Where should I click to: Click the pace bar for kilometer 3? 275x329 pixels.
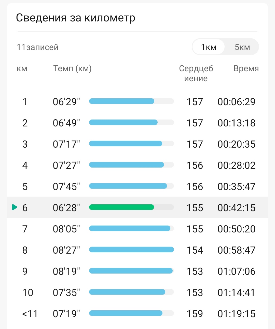(131, 144)
